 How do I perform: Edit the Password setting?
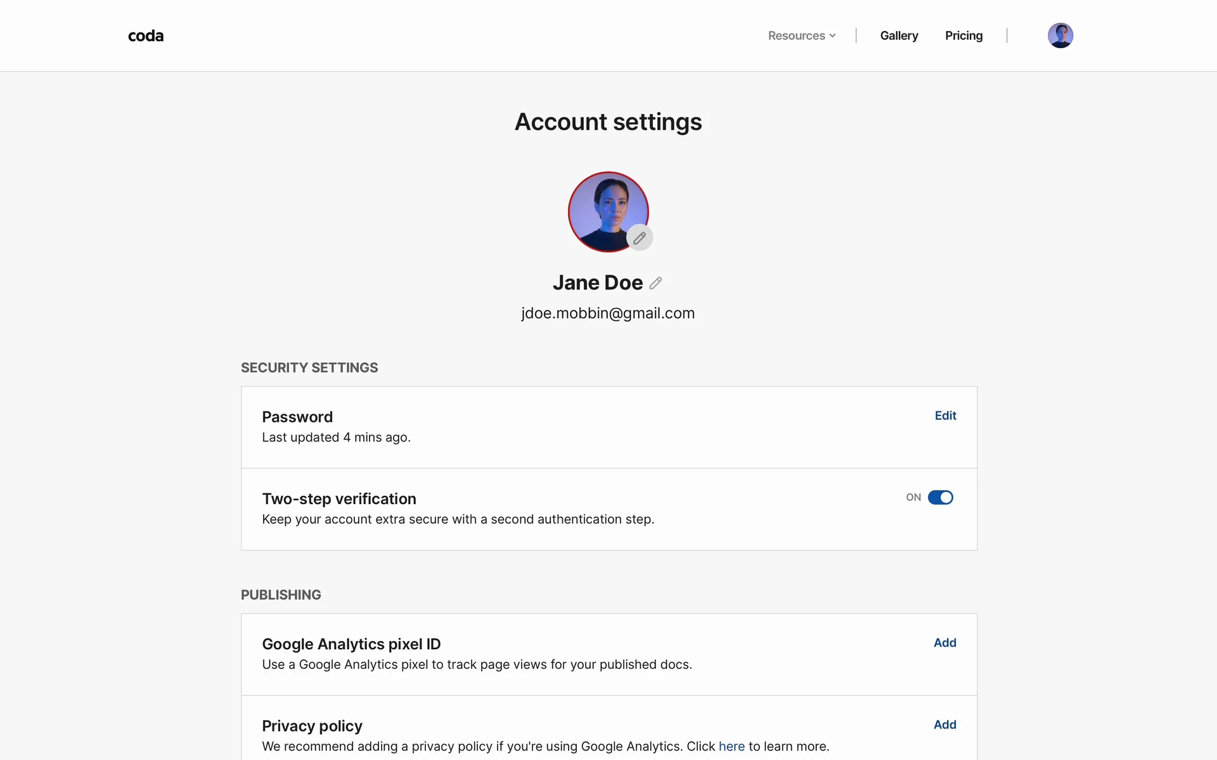click(x=945, y=415)
